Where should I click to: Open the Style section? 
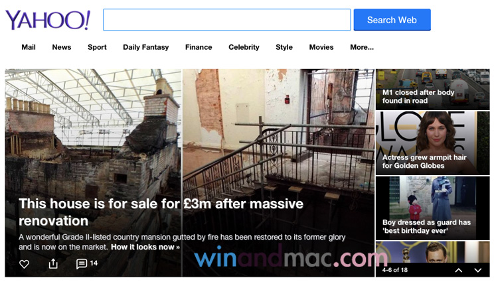coord(284,47)
